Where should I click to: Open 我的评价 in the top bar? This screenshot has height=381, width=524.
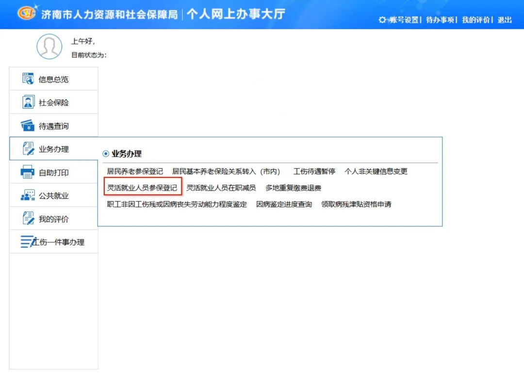pyautogui.click(x=475, y=20)
